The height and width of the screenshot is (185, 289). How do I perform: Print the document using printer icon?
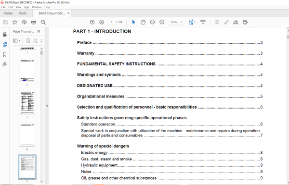[x=34, y=22]
